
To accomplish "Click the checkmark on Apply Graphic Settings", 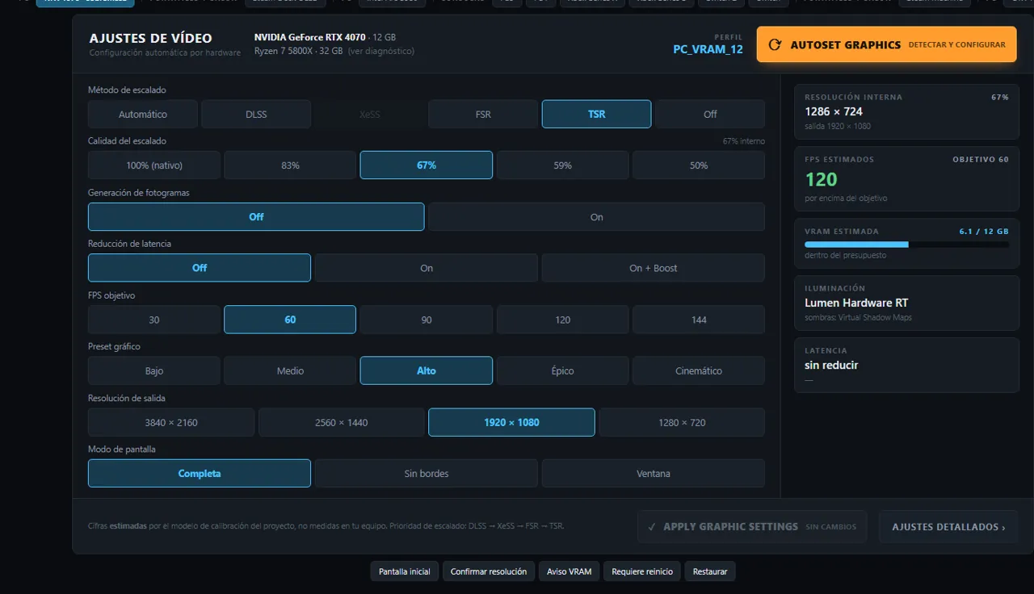I will click(652, 527).
